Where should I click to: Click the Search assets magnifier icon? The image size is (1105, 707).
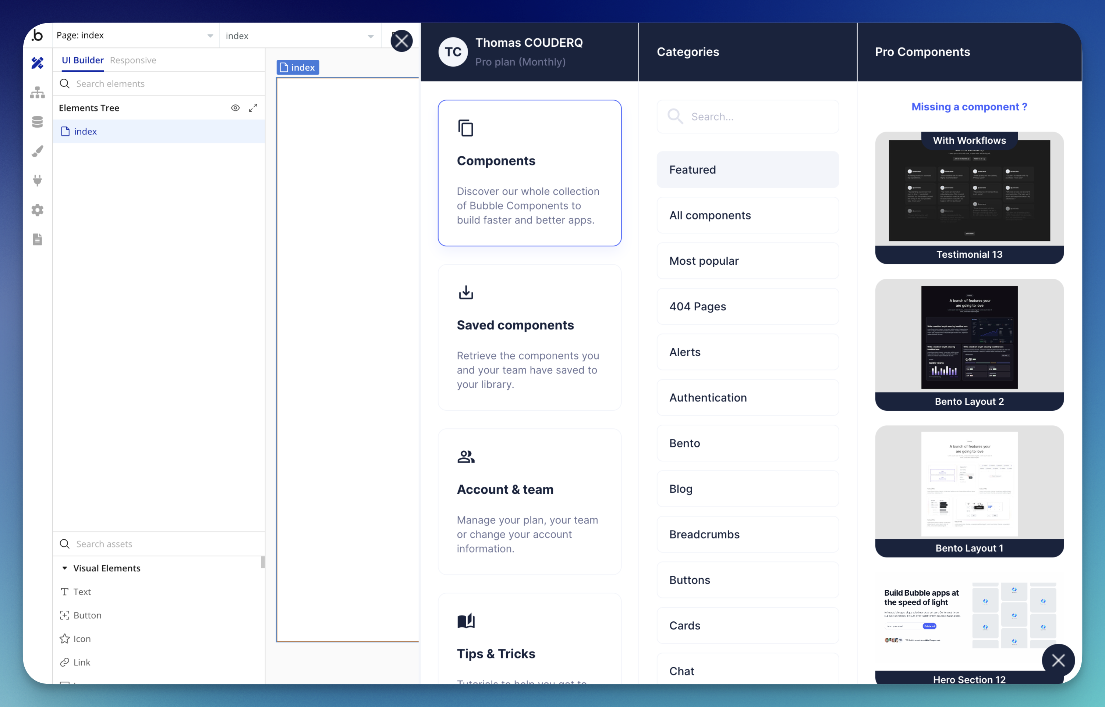point(65,543)
